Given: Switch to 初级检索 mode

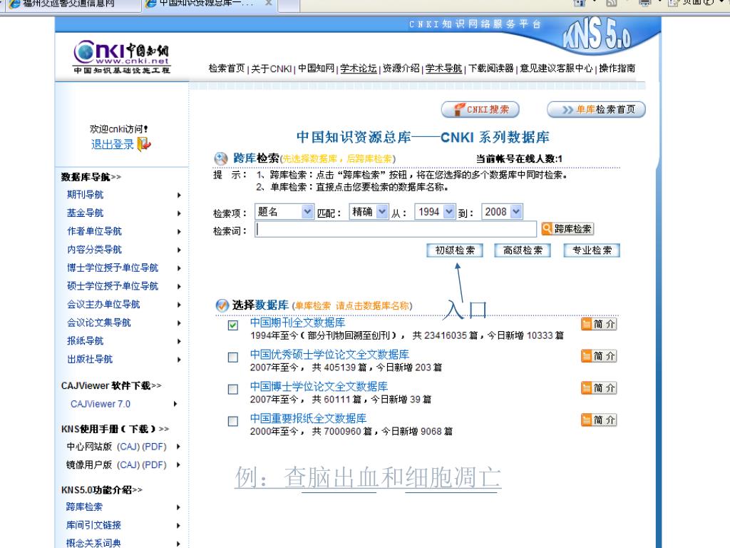Looking at the screenshot, I should coord(455,250).
